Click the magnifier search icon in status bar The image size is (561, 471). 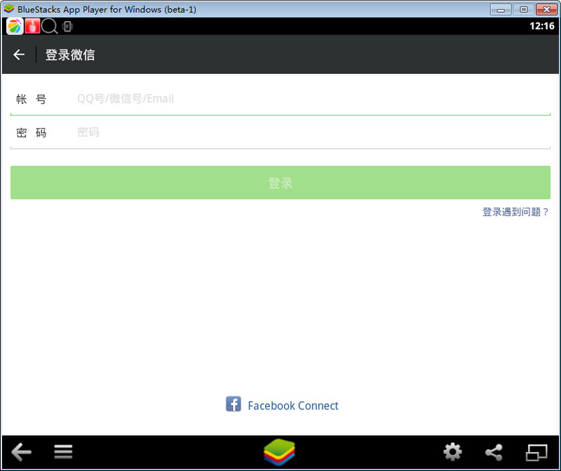(x=49, y=26)
